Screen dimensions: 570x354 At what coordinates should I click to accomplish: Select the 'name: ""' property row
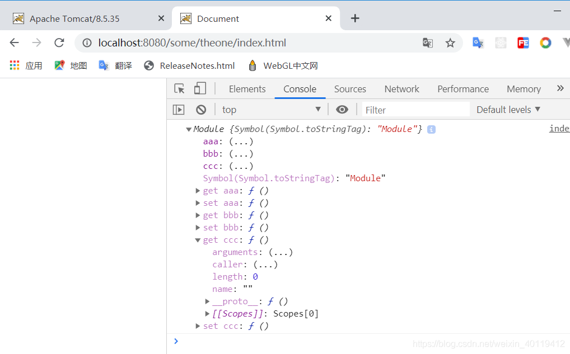click(232, 289)
